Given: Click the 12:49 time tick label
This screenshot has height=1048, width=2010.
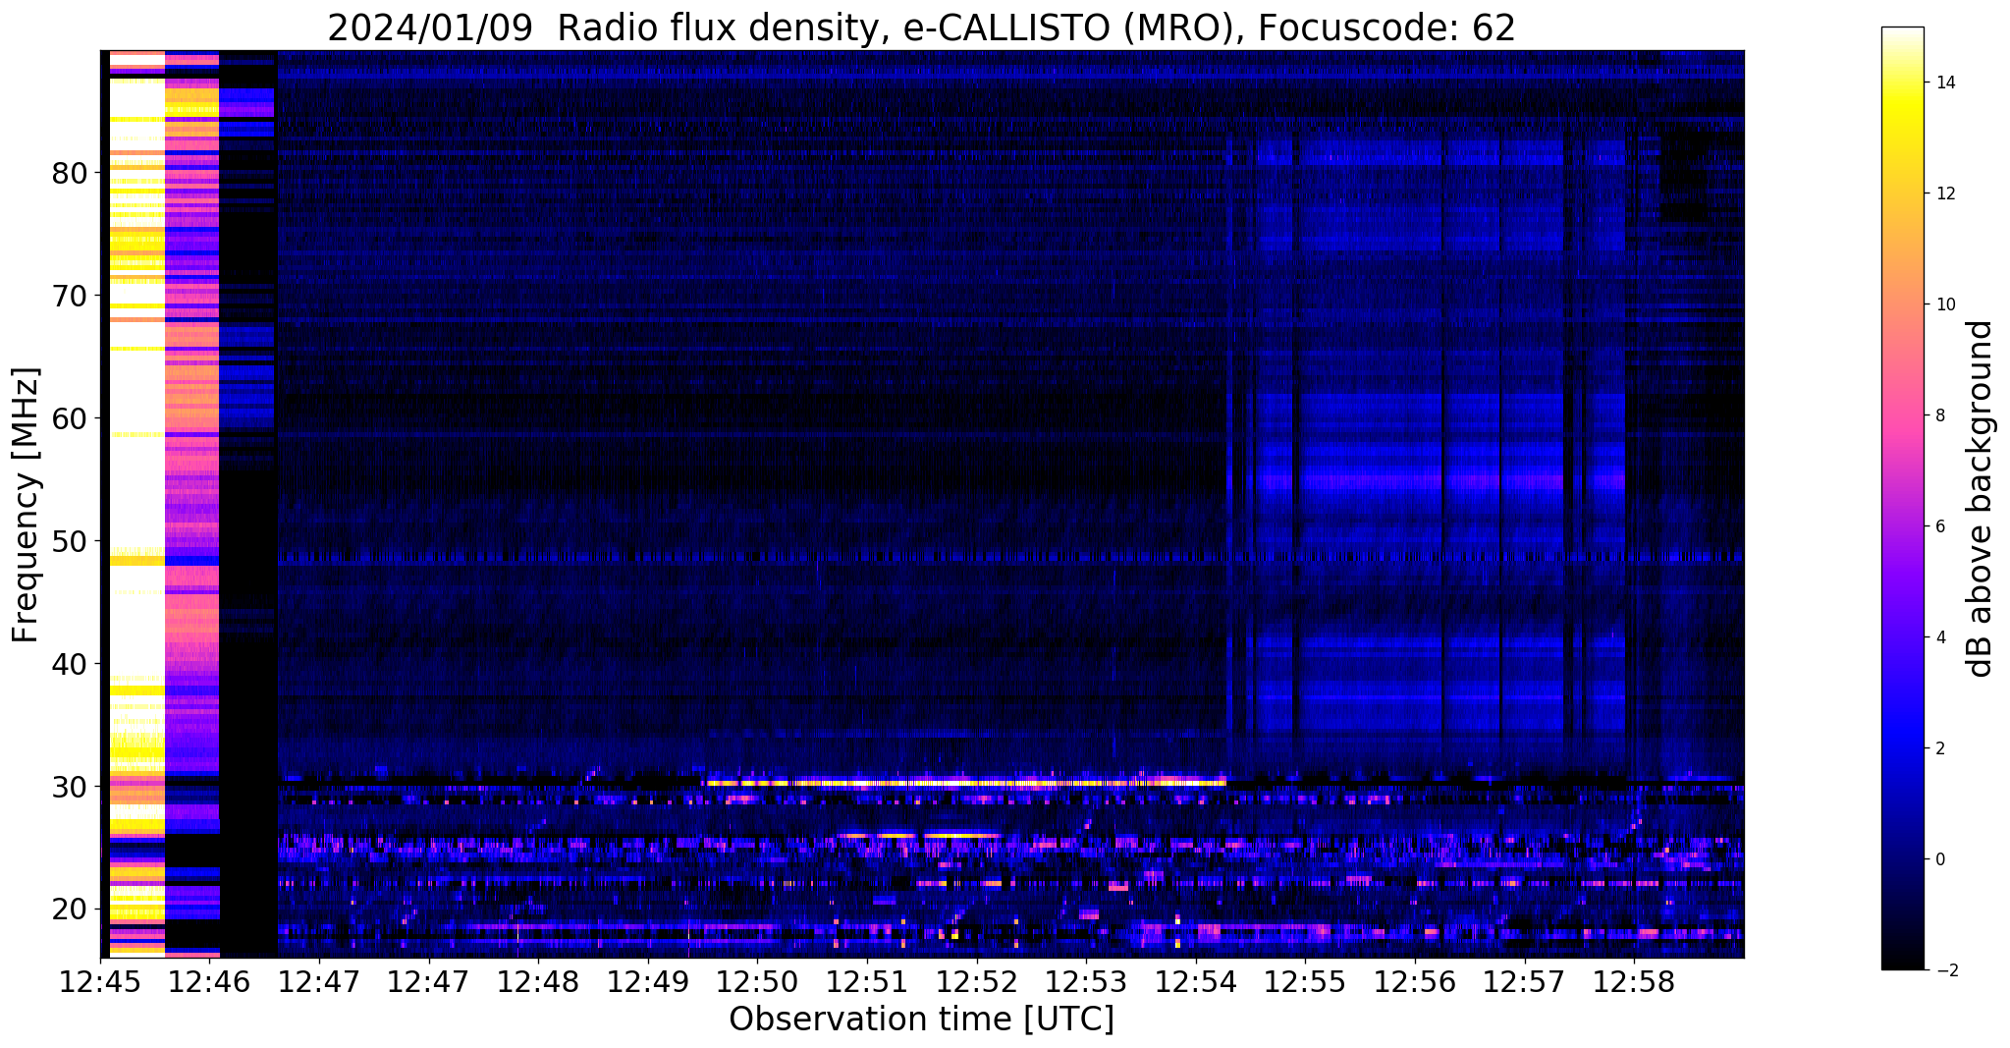Looking at the screenshot, I should (648, 981).
